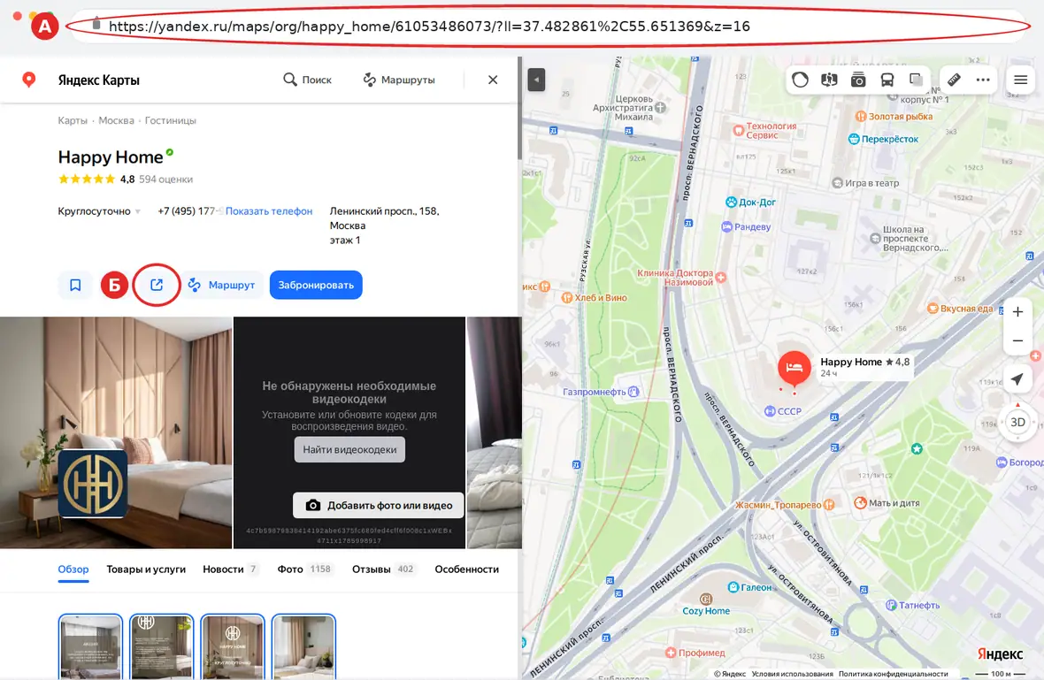Open the third story thumbnail below tabs
This screenshot has width=1044, height=680.
point(233,646)
